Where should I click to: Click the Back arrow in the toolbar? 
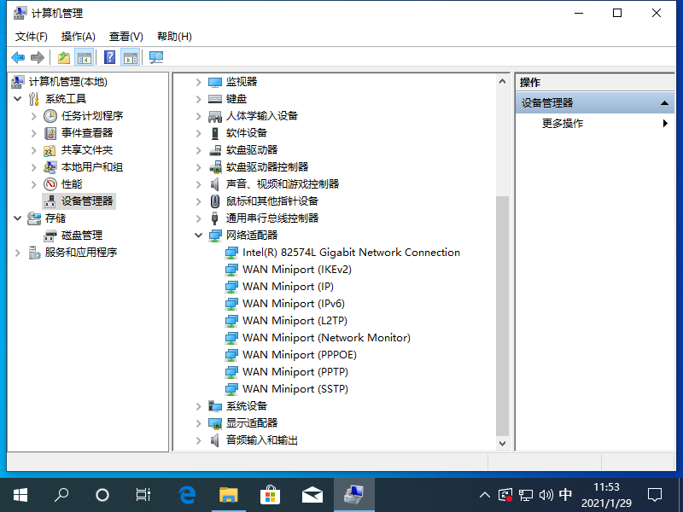coord(17,58)
